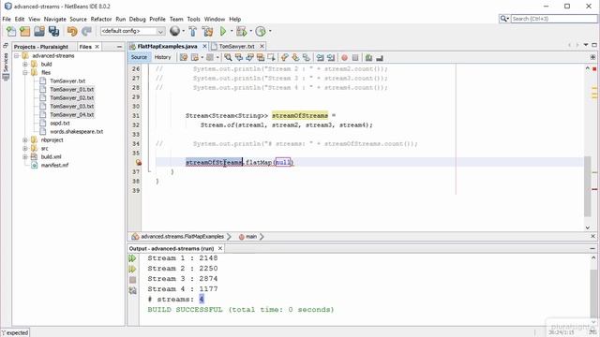This screenshot has width=600, height=337.
Task: Click the Re-run green arrows icon in Output panel
Action: pyautogui.click(x=132, y=258)
